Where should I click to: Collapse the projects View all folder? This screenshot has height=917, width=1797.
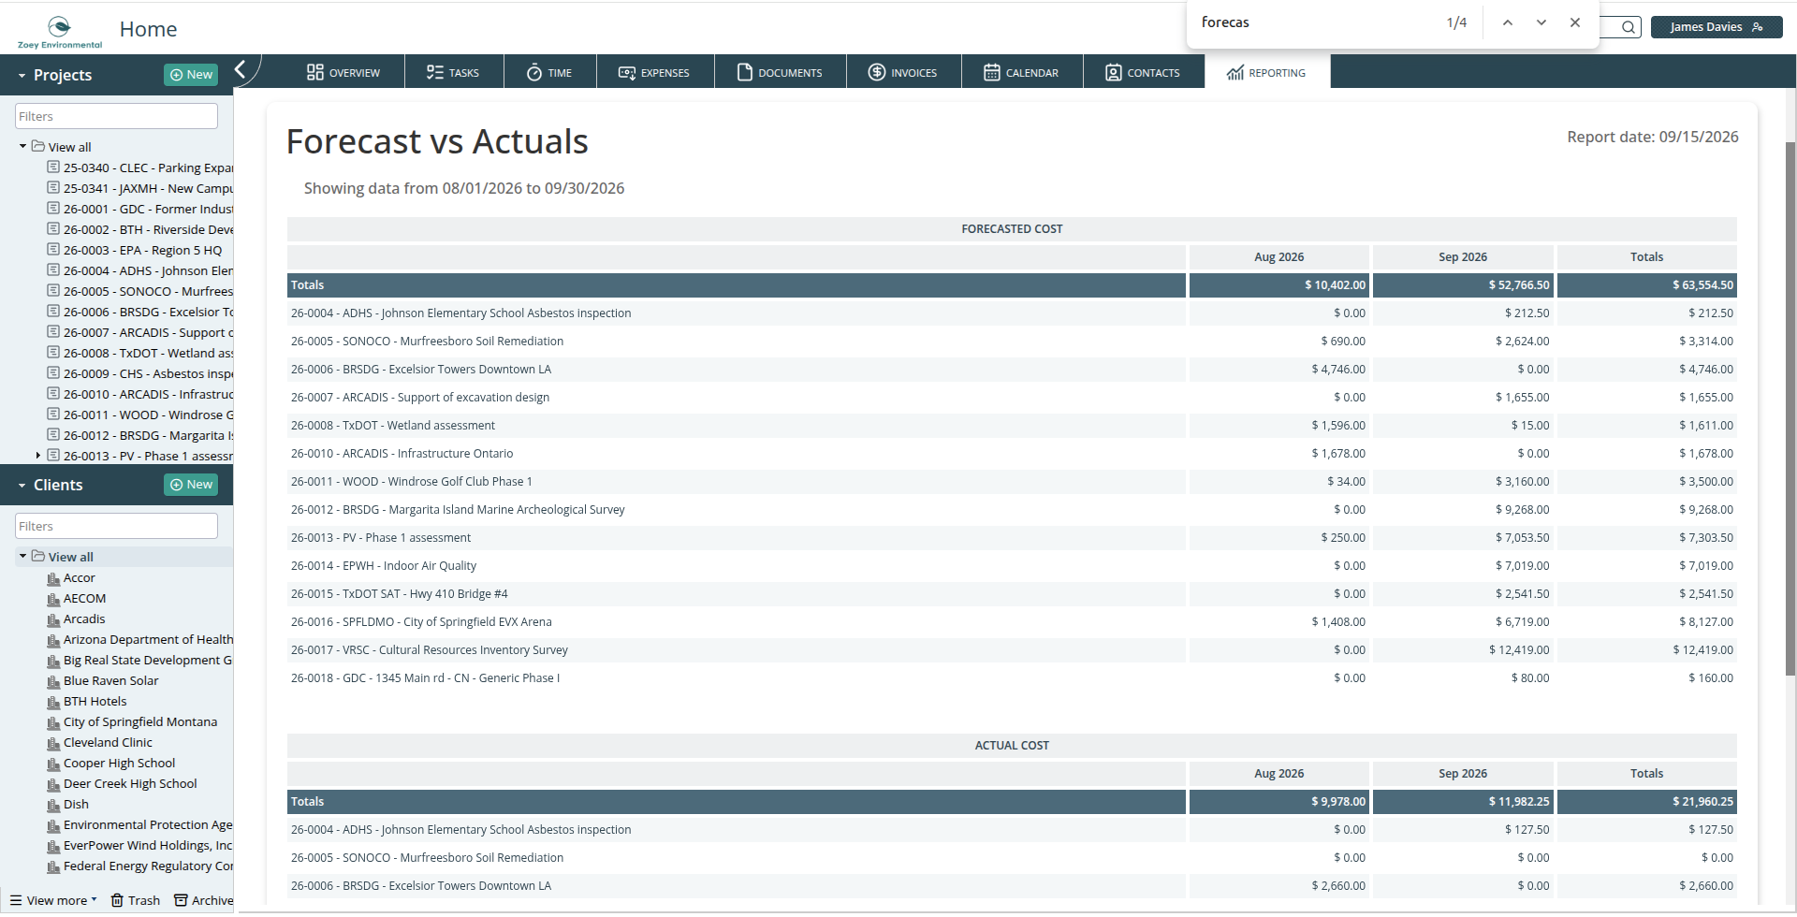tap(22, 147)
